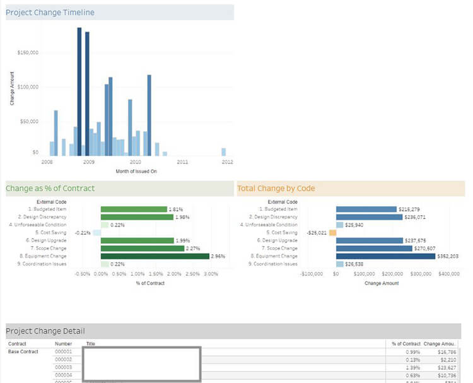Click '5. Cost Saving' label in % of Contract chart
Screen dimensions: 473x383
click(50, 232)
